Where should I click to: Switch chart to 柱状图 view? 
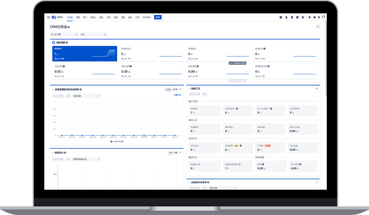coord(175,89)
